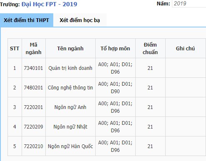Select the Ngôn ngữ Hàn Quốc cell
The image size is (206, 161).
70,146
